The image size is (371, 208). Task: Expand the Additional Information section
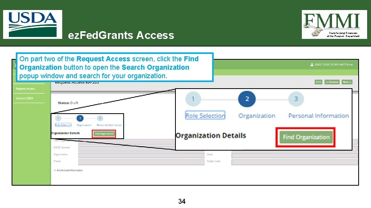point(69,170)
